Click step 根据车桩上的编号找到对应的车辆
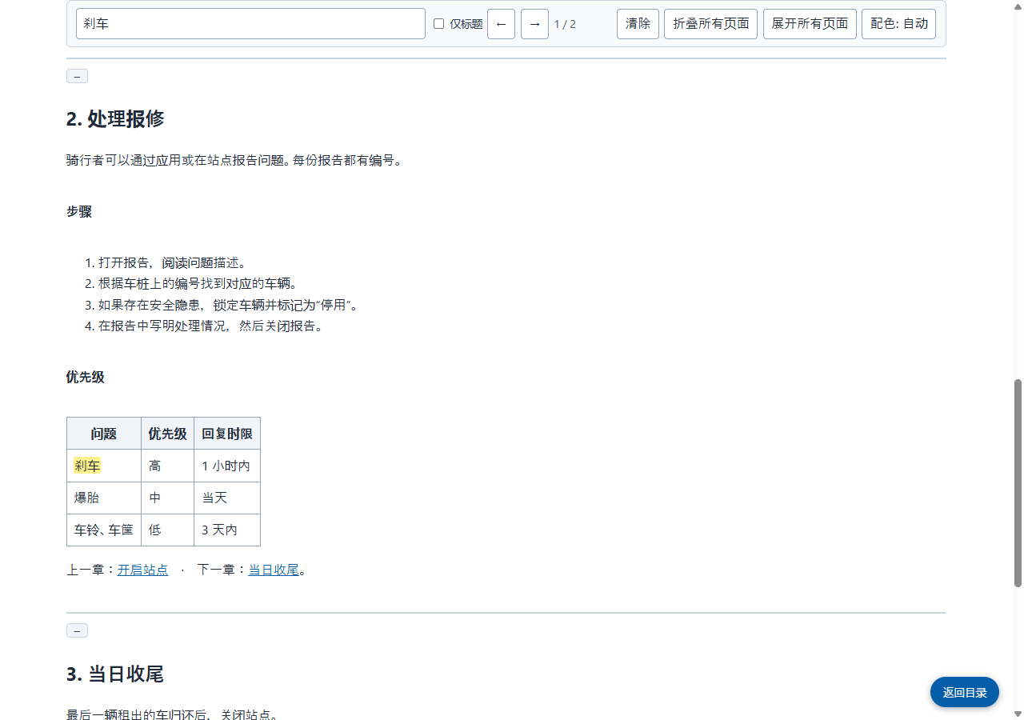This screenshot has width=1024, height=720. click(198, 283)
